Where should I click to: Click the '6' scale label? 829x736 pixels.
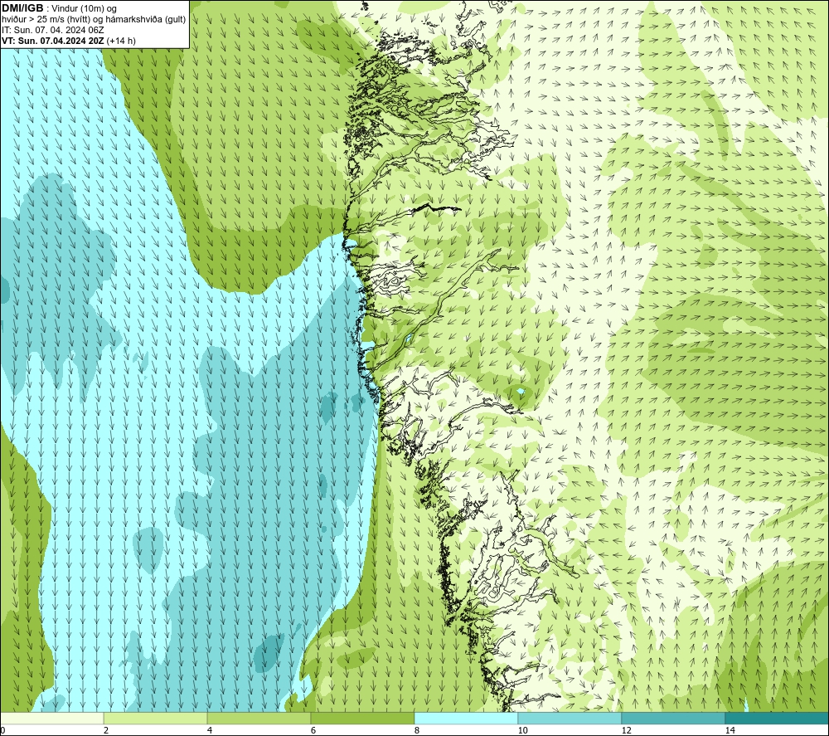click(x=313, y=731)
